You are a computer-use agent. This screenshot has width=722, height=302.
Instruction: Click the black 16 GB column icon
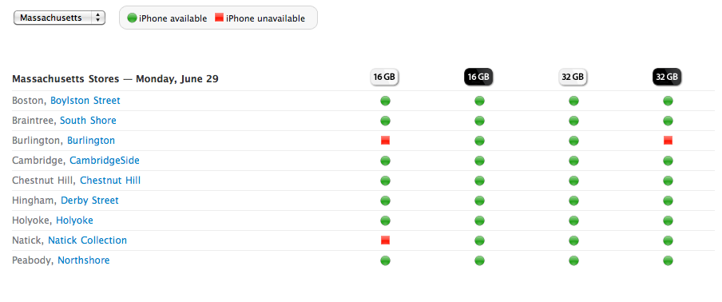tap(478, 77)
